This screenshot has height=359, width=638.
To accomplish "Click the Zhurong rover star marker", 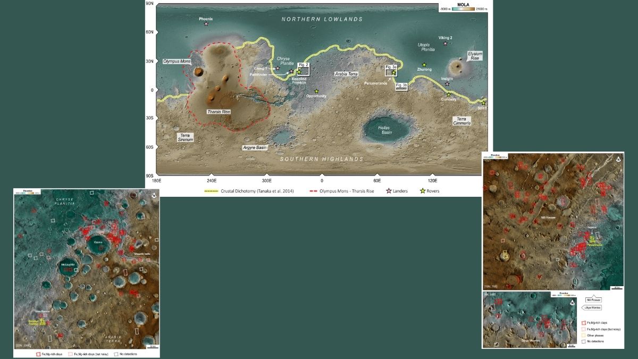I will pyautogui.click(x=424, y=65).
